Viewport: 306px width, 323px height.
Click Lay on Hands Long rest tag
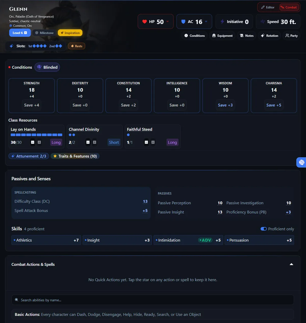click(56, 142)
